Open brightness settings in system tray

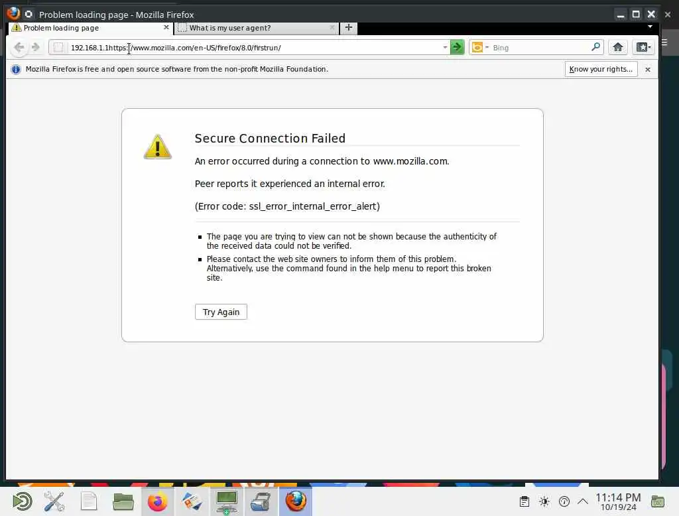[544, 501]
